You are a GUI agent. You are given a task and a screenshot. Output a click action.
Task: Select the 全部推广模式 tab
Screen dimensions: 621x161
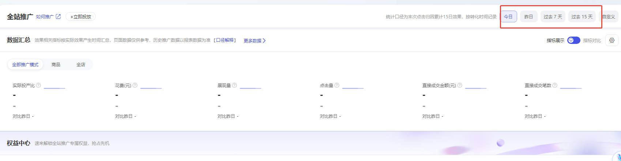pyautogui.click(x=25, y=65)
